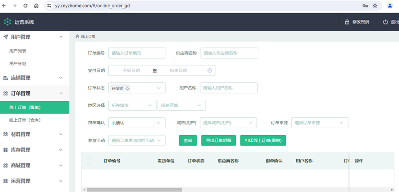This screenshot has width=399, height=192.
Task: Open the 城市(用户) dropdown
Action: coord(228,123)
